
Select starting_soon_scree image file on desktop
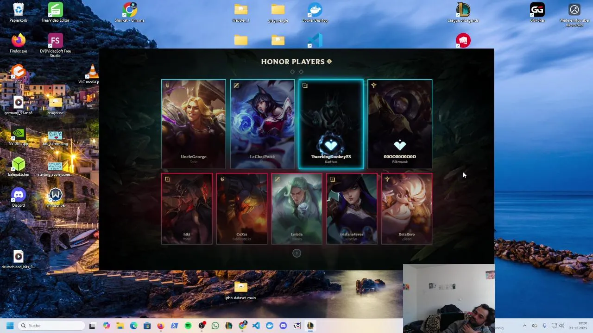point(55,168)
